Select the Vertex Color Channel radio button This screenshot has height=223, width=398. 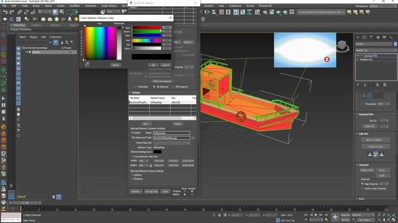tap(362, 188)
